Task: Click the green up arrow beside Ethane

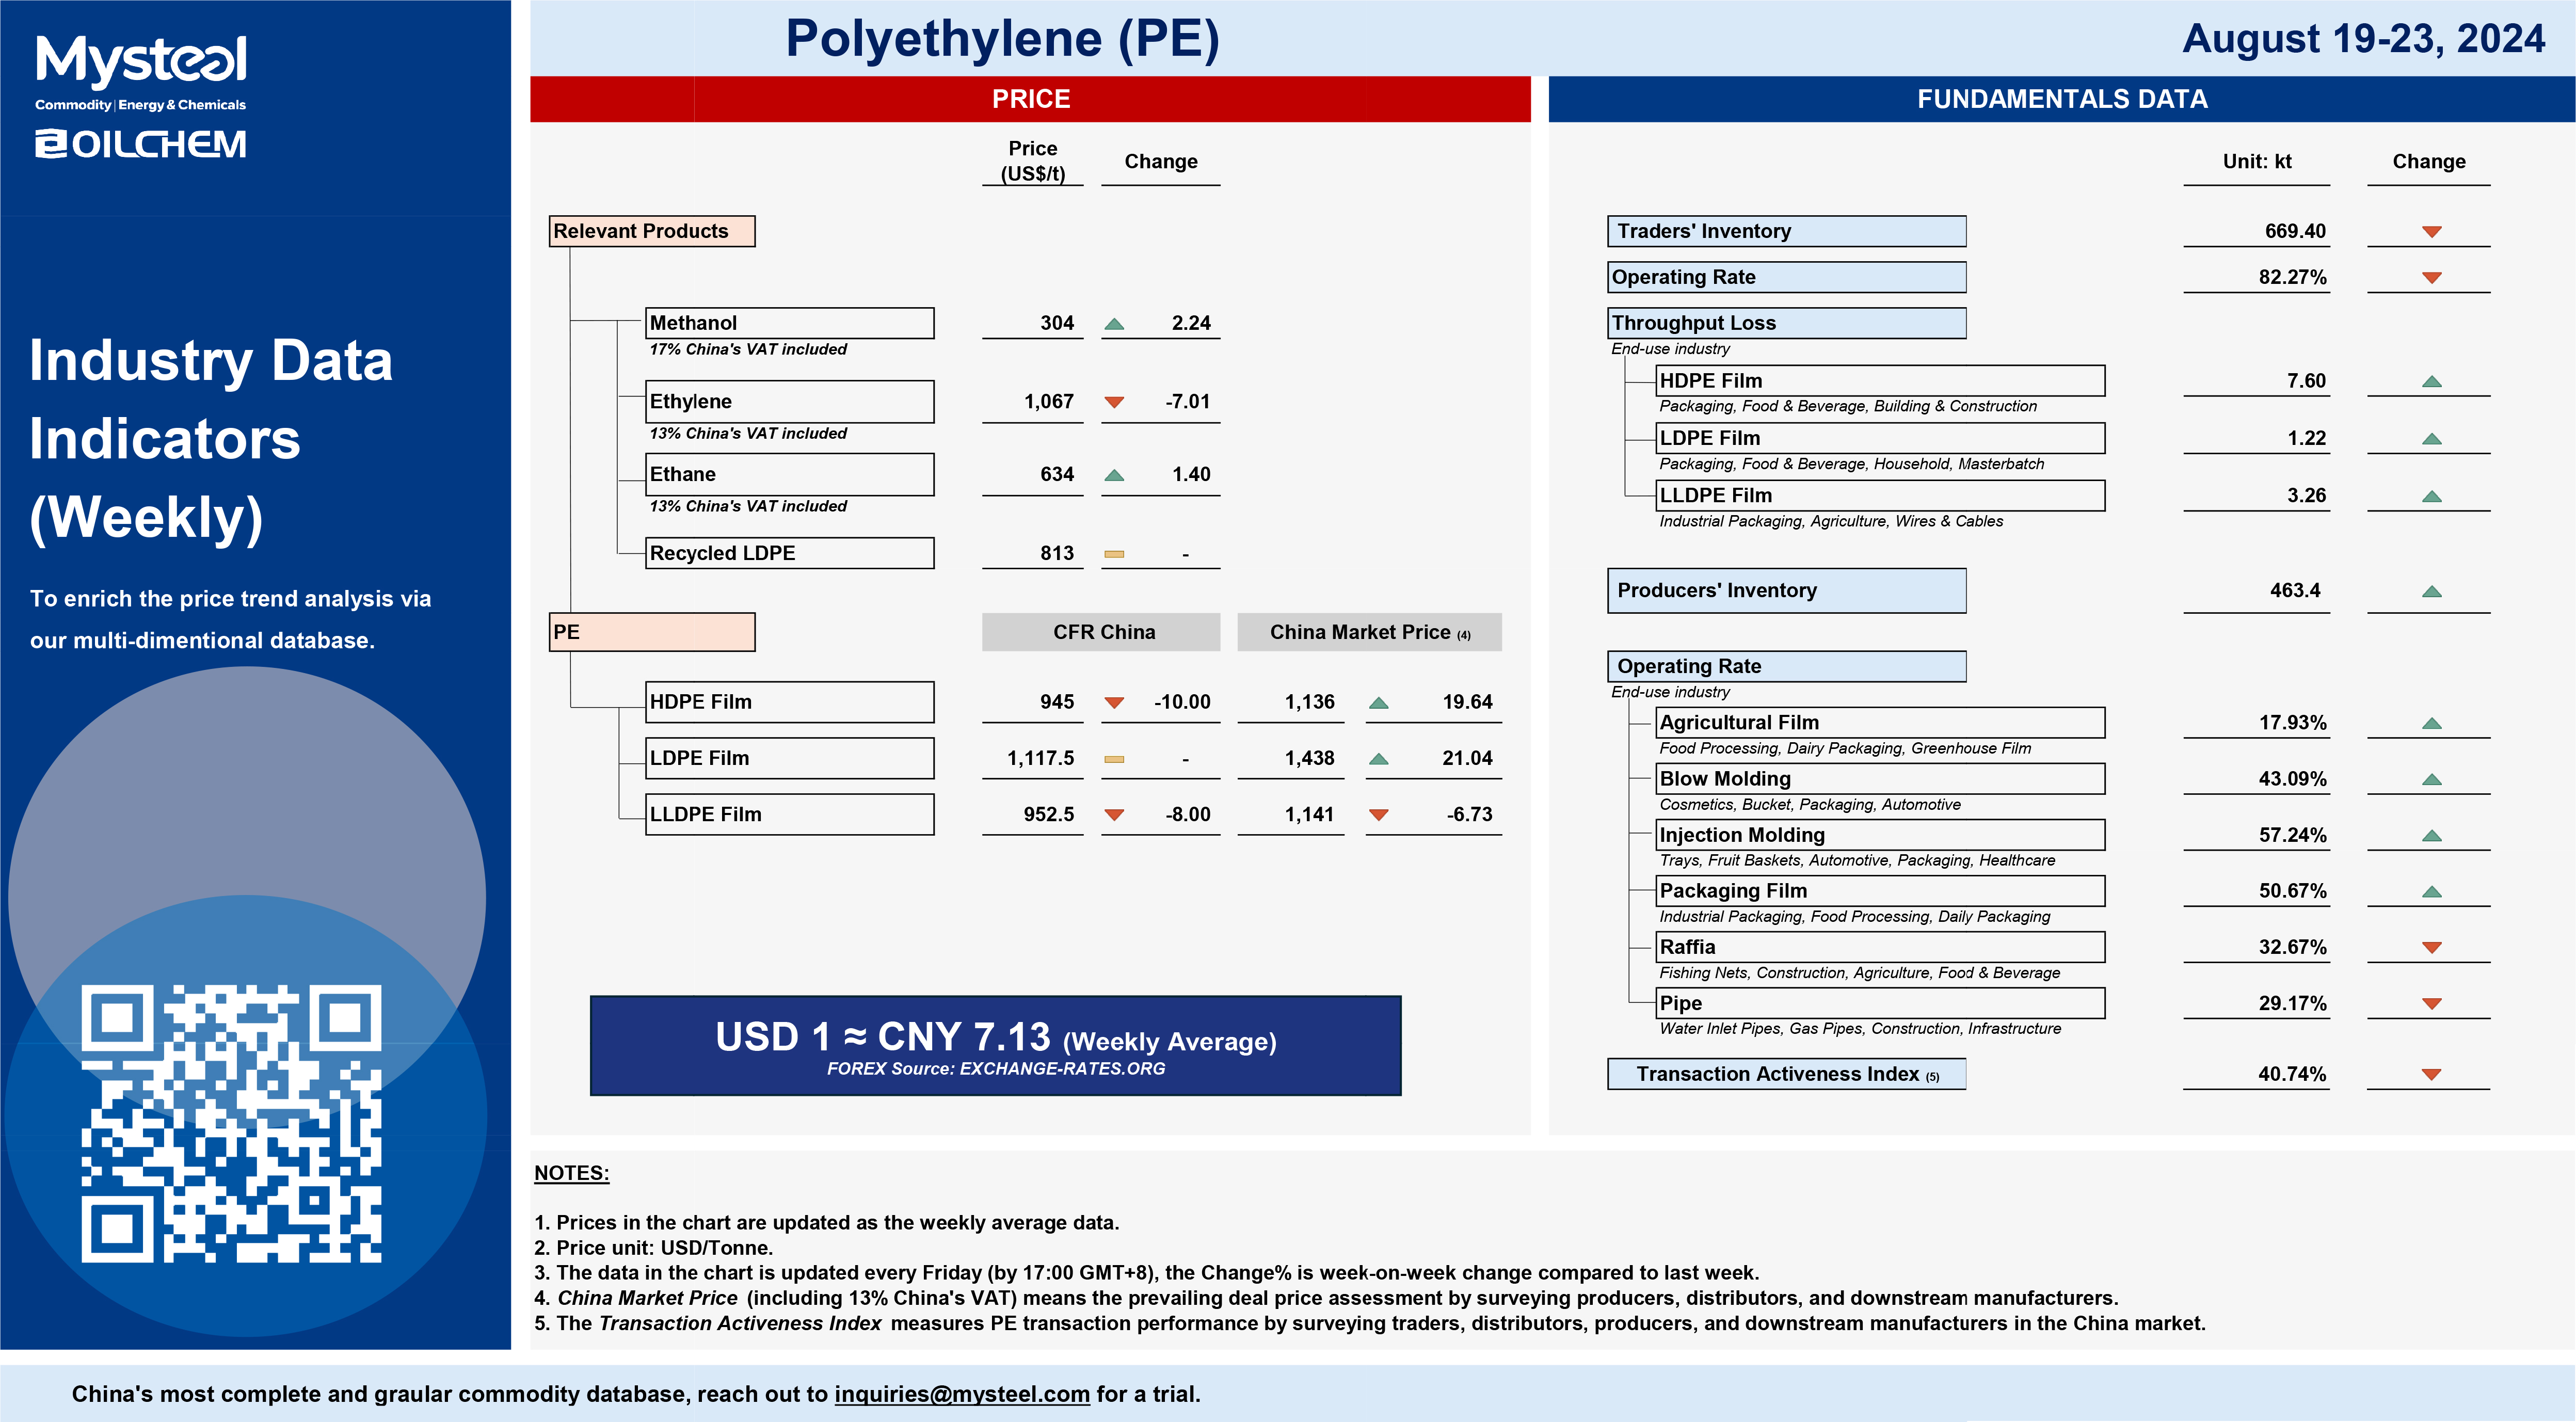Action: [1114, 476]
